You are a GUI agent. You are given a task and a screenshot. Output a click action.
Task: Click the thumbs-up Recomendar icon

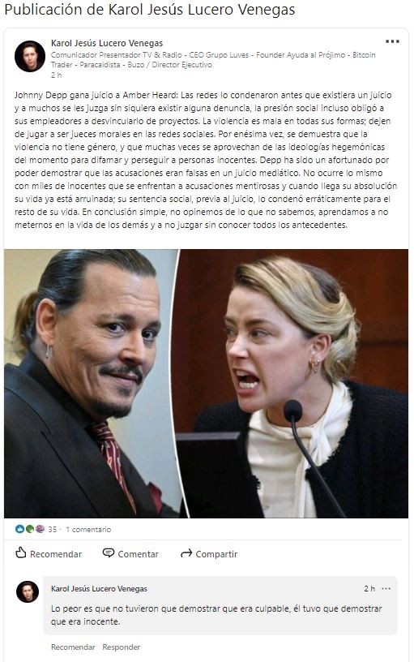[x=20, y=552]
